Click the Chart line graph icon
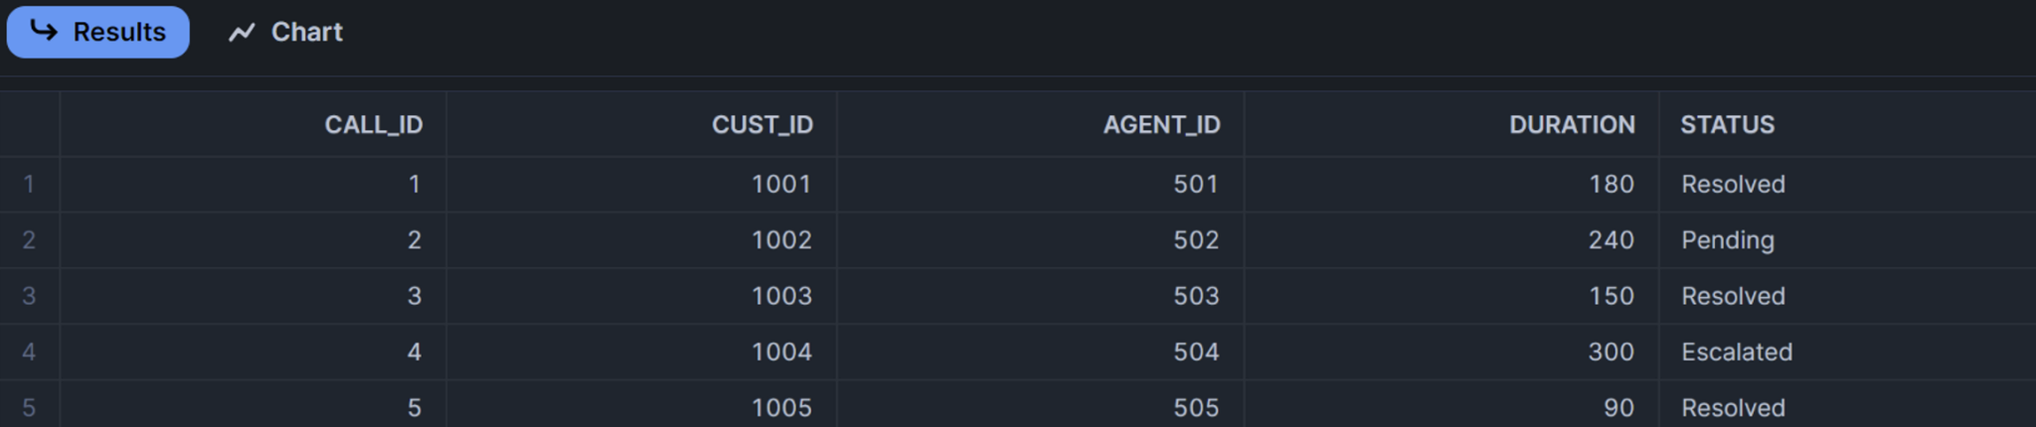 click(x=242, y=33)
